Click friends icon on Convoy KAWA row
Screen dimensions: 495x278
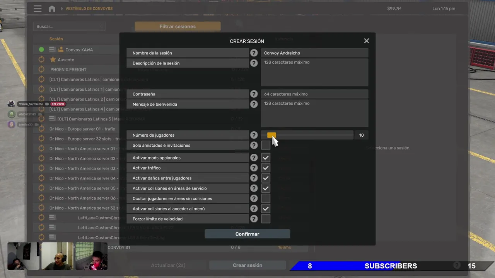click(61, 49)
